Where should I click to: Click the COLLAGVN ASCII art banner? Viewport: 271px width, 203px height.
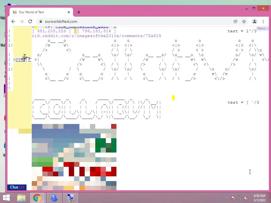click(x=96, y=109)
